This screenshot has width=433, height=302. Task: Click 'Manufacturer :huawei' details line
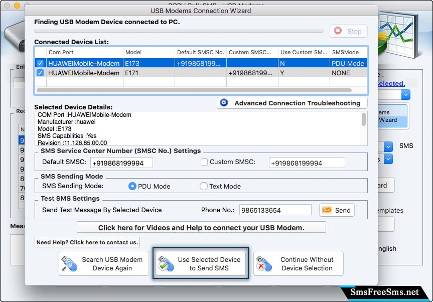[x=67, y=122]
